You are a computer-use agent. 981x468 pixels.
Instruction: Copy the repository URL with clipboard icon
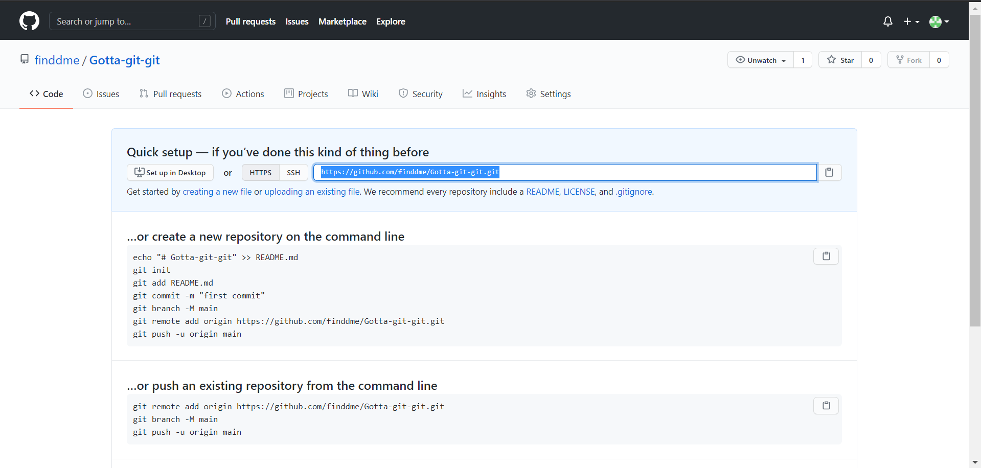(829, 172)
